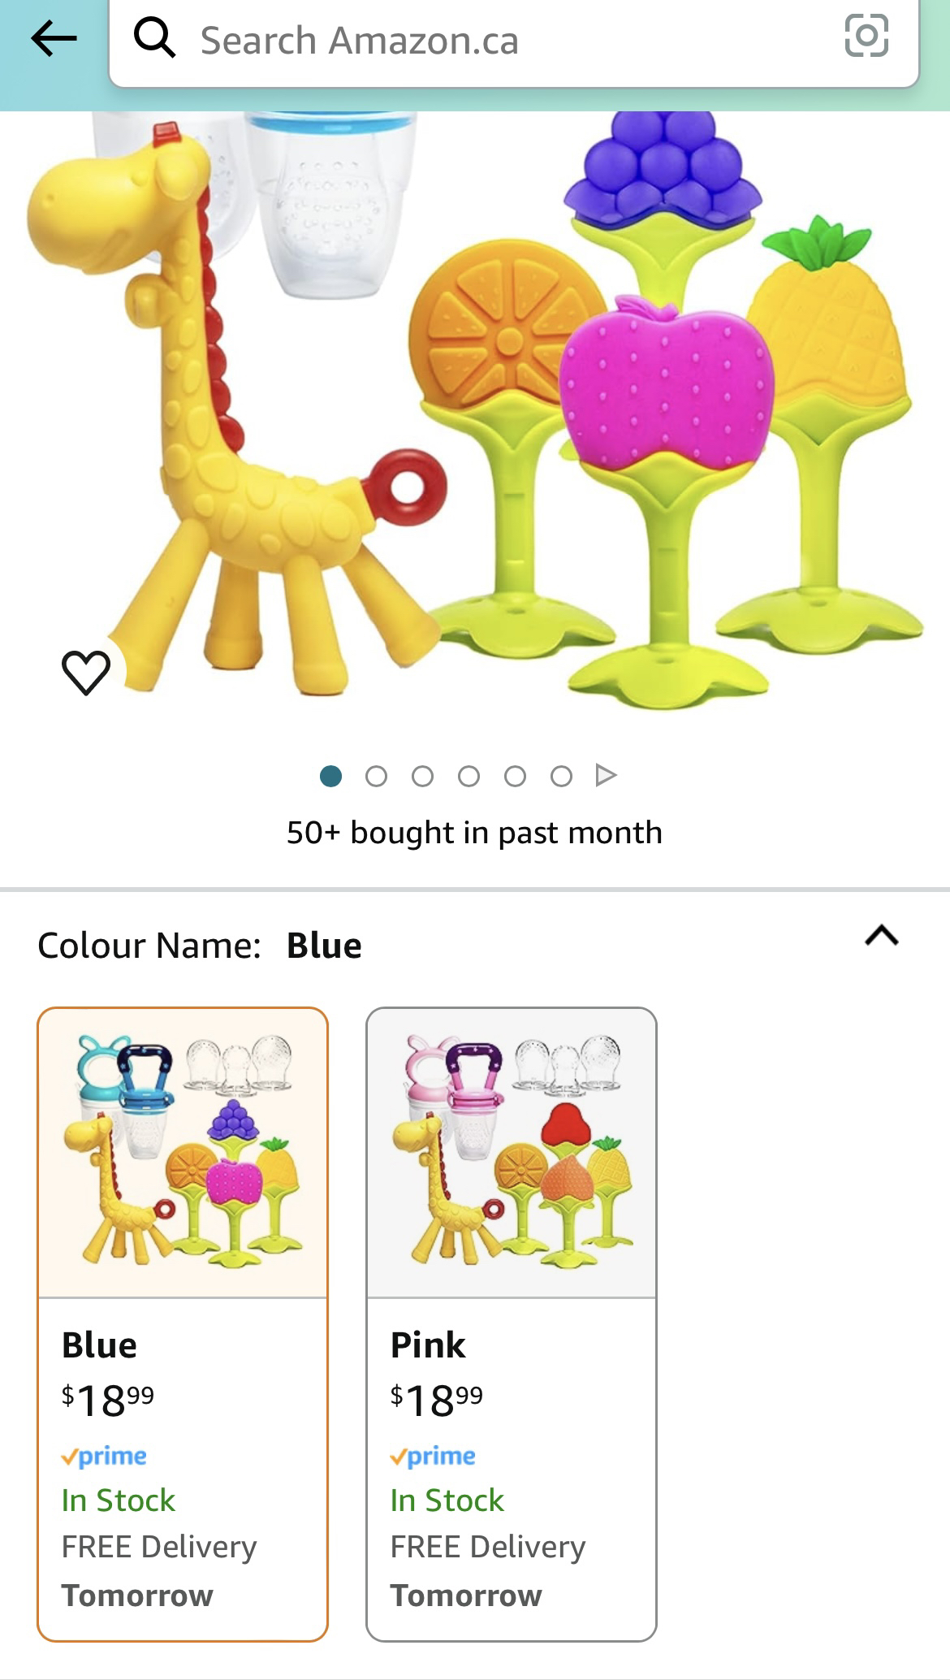Tap the Colour Name: Blue header
This screenshot has height=1680, width=950.
click(x=200, y=946)
